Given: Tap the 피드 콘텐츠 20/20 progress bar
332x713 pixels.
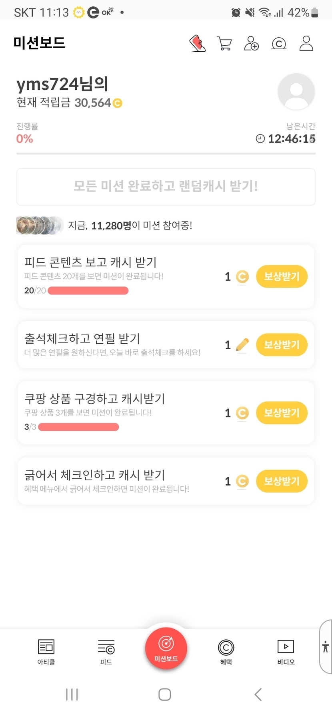Looking at the screenshot, I should pos(88,290).
